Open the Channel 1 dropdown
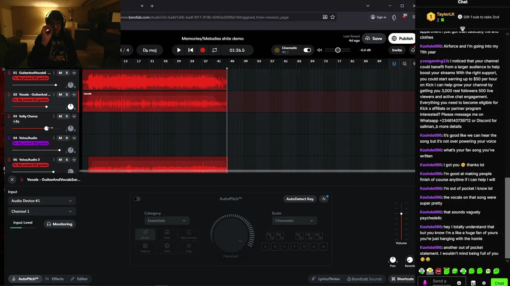 41,211
